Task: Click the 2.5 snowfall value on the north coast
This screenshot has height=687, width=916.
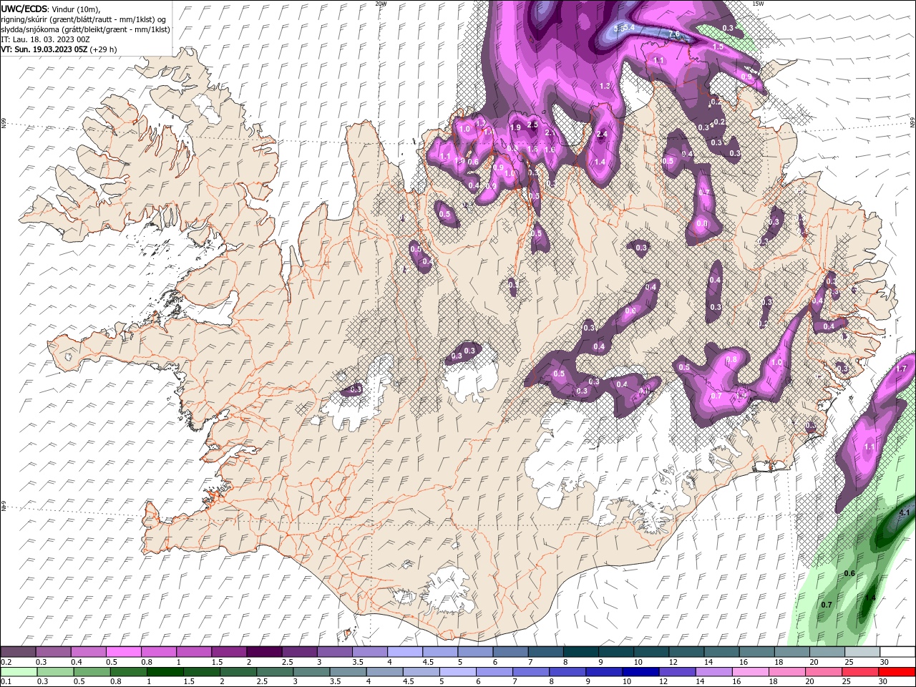Action: click(x=532, y=125)
